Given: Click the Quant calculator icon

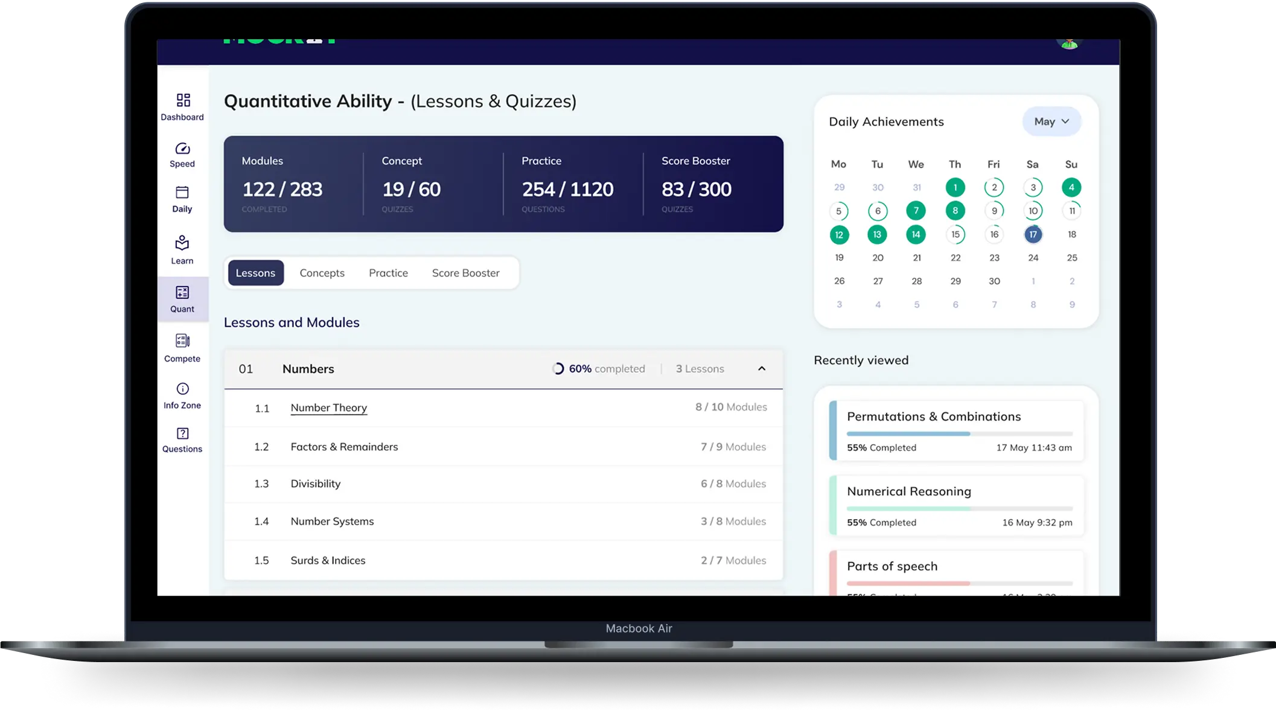Looking at the screenshot, I should coord(182,293).
